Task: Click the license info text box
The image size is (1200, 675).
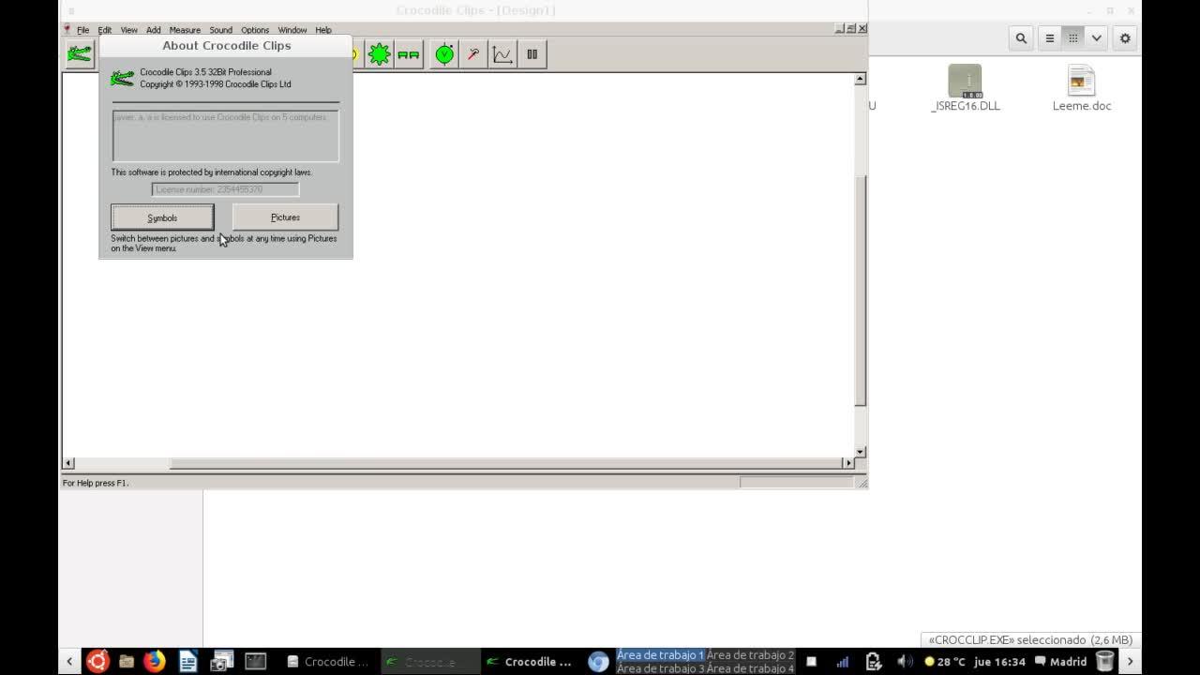Action: (x=225, y=136)
